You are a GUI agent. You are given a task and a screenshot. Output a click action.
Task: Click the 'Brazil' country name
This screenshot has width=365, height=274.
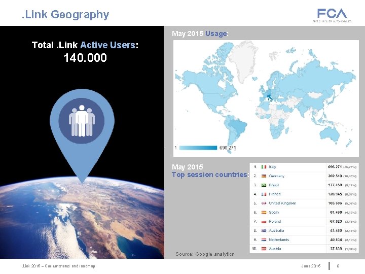[274, 185]
